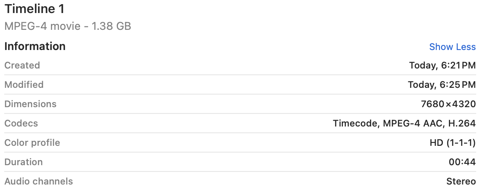
Task: Click the Today, 6:21 PM created value
Action: tap(442, 66)
